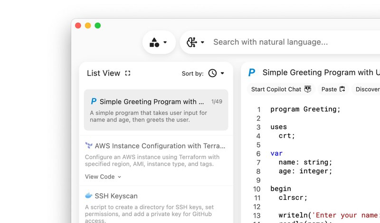Click the Docker whale icon beside SSH Keyscan

[x=89, y=196]
